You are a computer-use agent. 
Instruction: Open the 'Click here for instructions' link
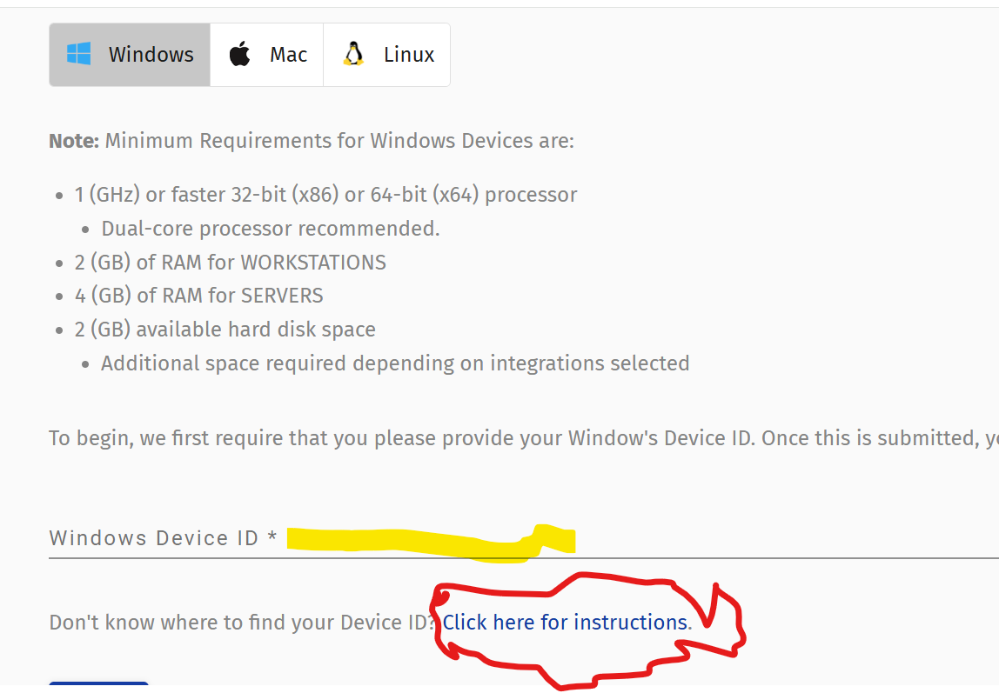565,623
